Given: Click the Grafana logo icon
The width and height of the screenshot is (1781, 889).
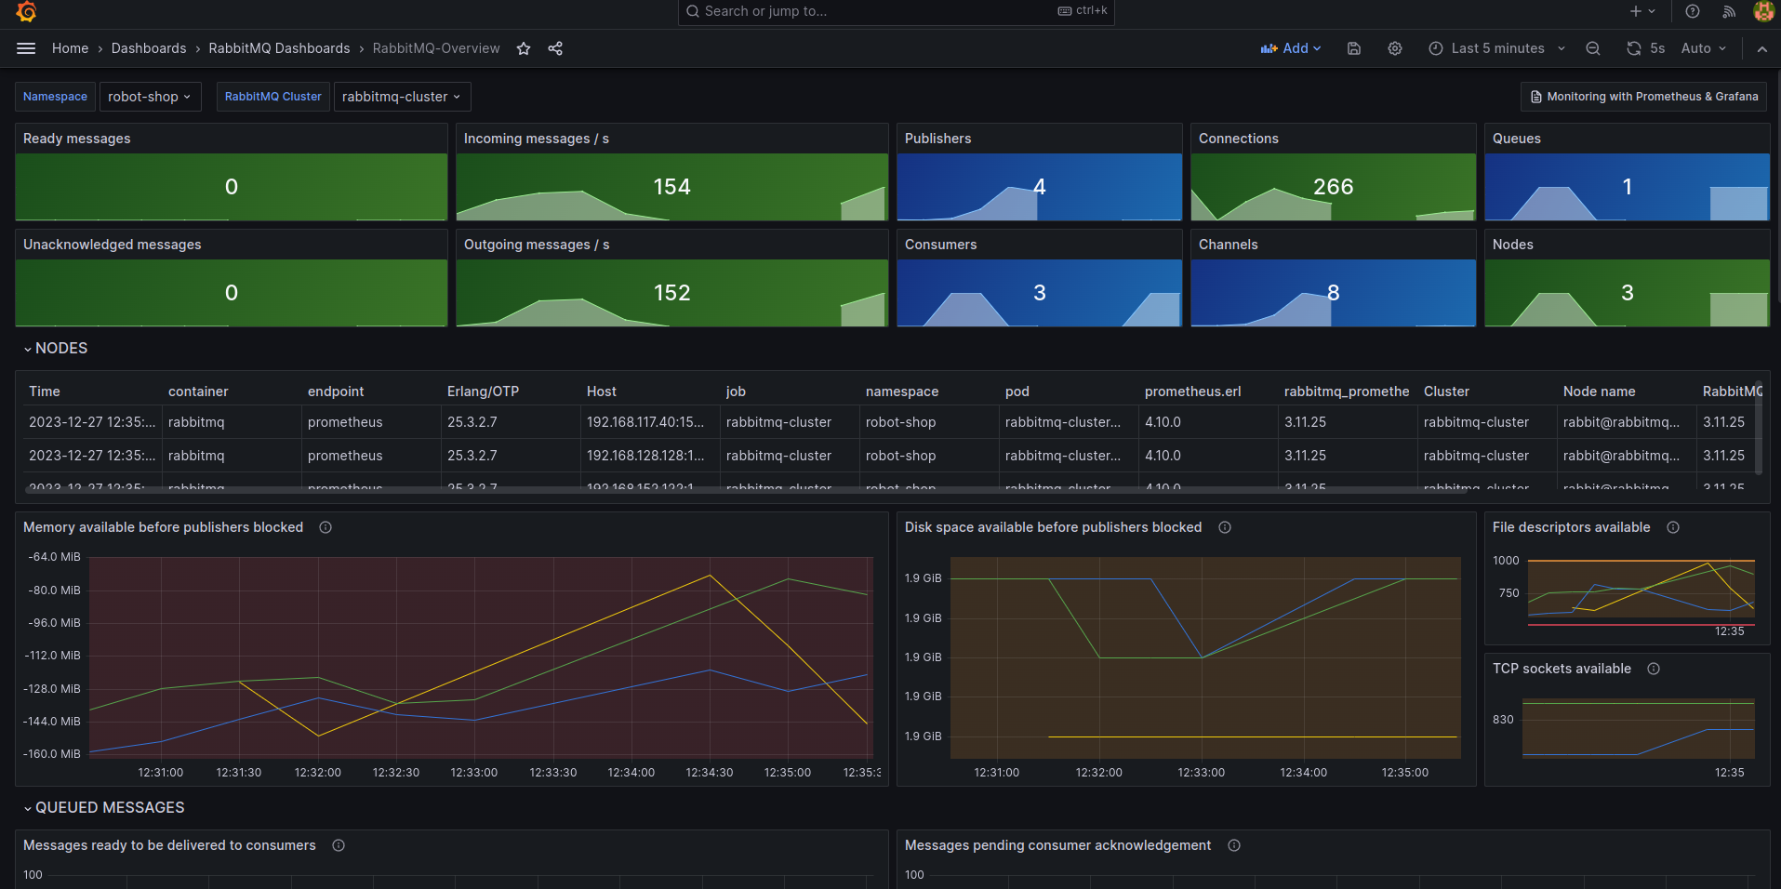Looking at the screenshot, I should (26, 12).
